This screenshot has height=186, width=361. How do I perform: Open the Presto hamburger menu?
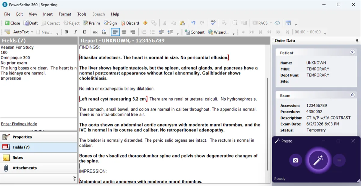339,160
